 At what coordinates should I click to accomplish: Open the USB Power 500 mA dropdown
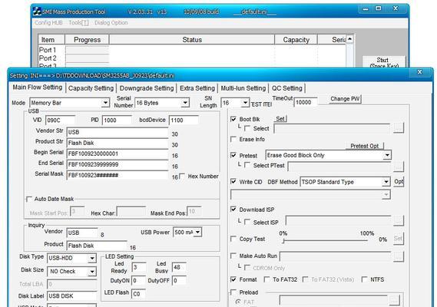197,232
